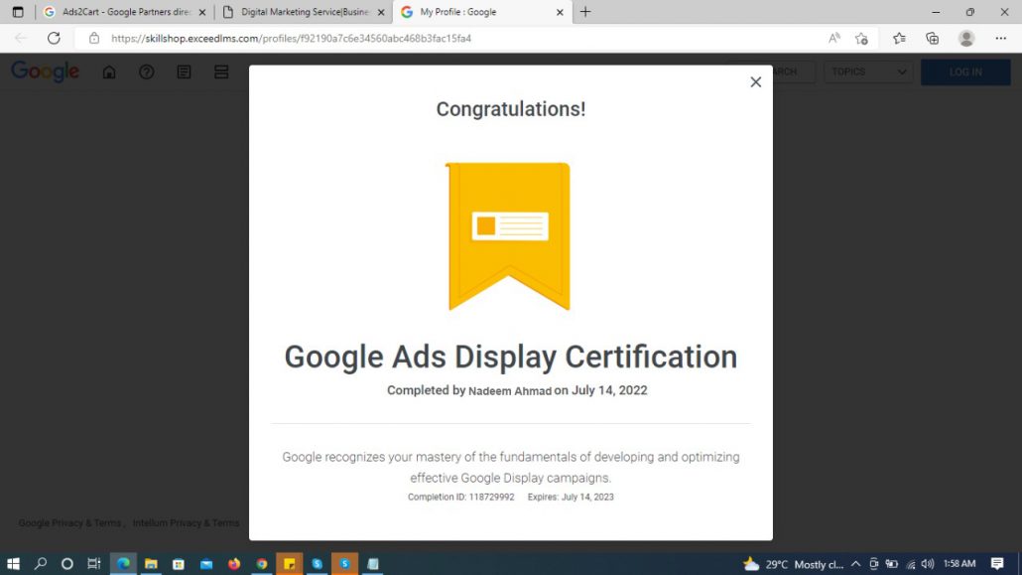The height and width of the screenshot is (575, 1022).
Task: Open the help question mark icon
Action: tap(147, 72)
